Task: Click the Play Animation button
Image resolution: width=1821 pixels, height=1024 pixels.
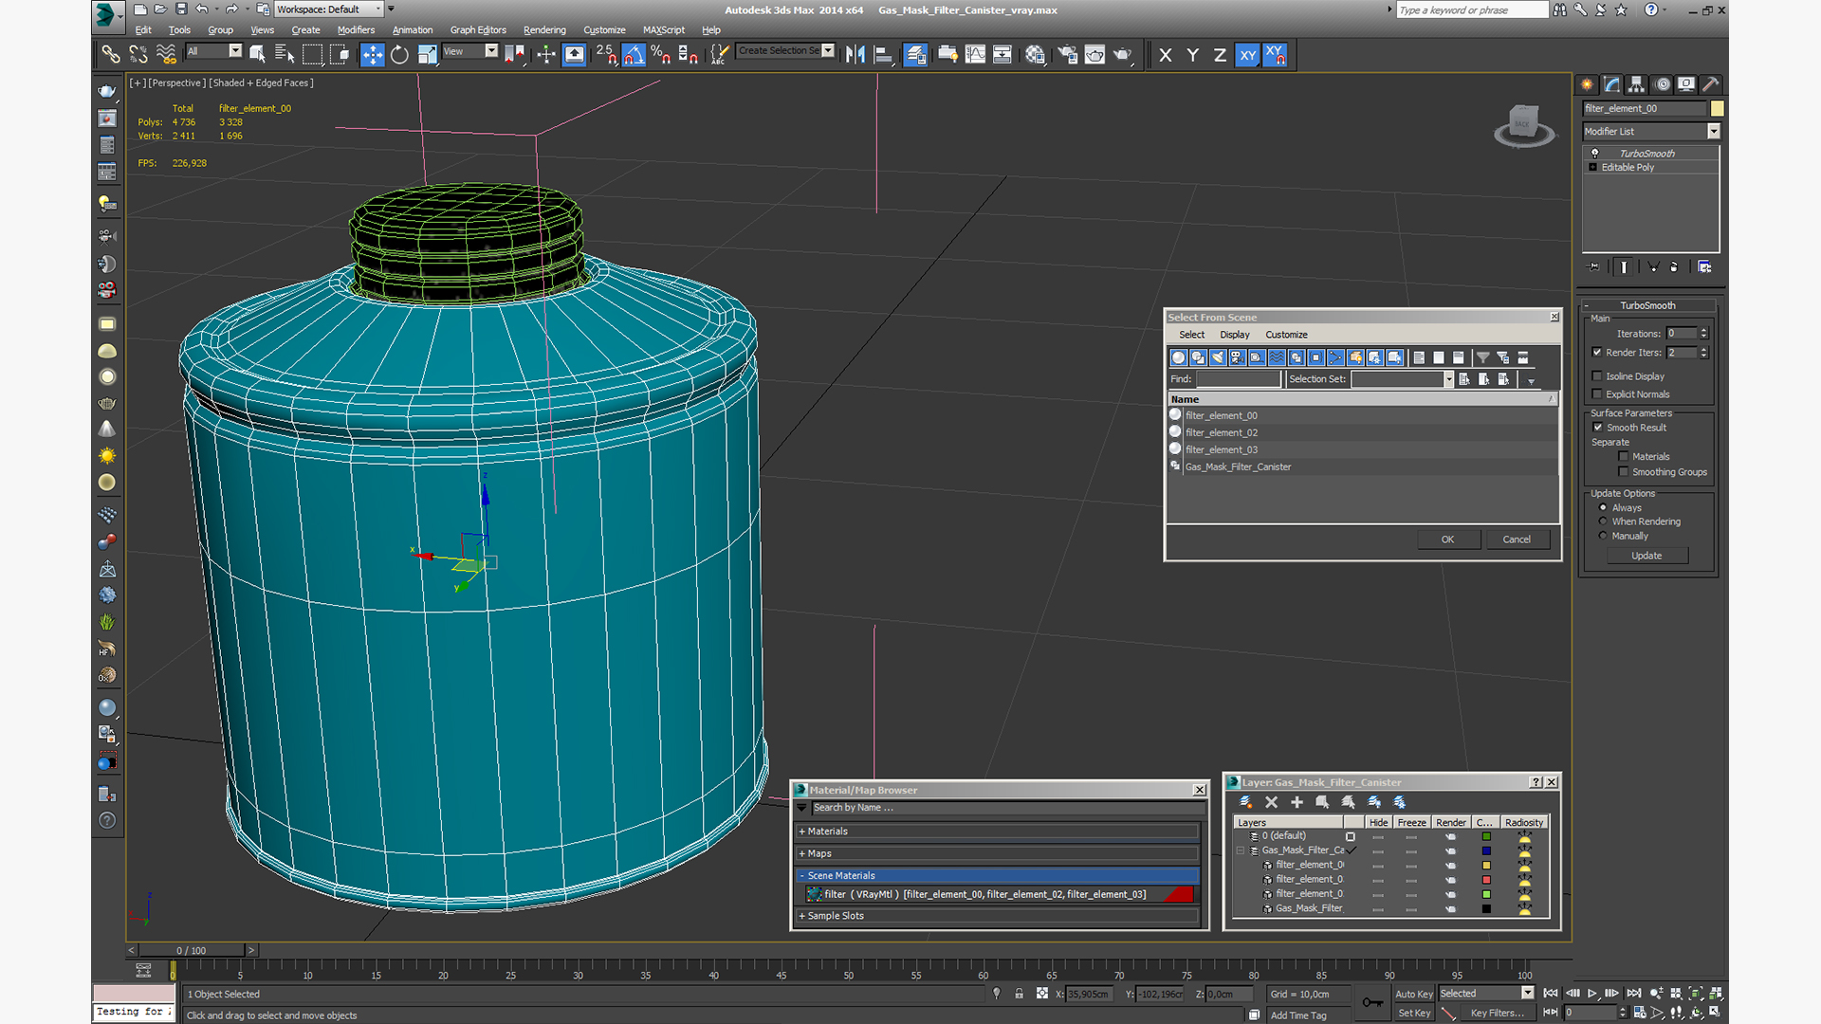Action: [1592, 994]
